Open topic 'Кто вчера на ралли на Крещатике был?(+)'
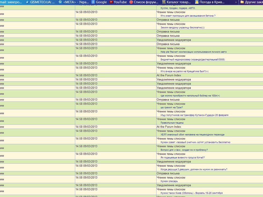 pyautogui.click(x=185, y=71)
